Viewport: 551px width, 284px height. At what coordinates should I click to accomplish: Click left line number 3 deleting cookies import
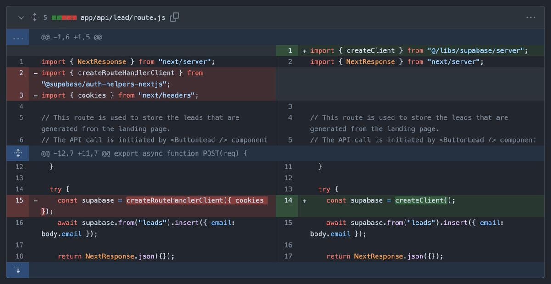tap(17, 95)
